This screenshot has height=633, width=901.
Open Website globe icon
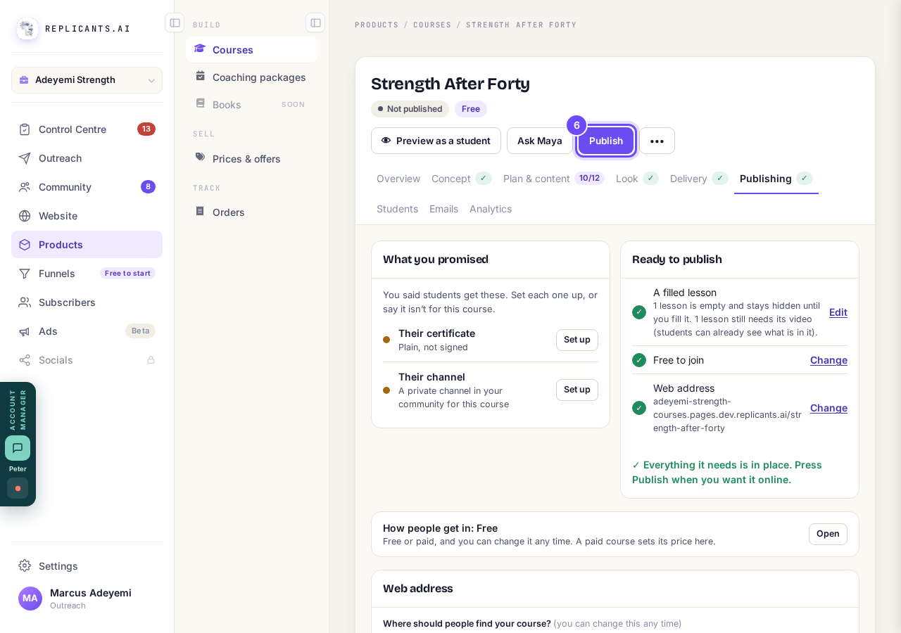[x=25, y=216]
